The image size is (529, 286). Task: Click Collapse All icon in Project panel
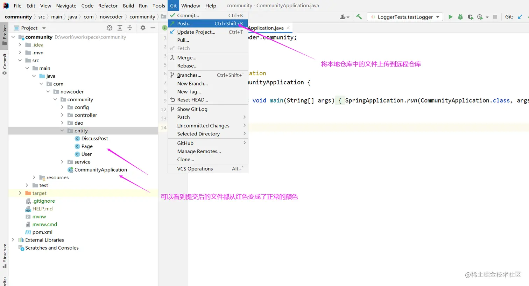130,28
